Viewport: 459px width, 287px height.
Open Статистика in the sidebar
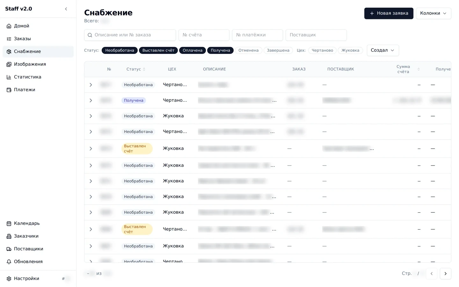[x=38, y=77]
